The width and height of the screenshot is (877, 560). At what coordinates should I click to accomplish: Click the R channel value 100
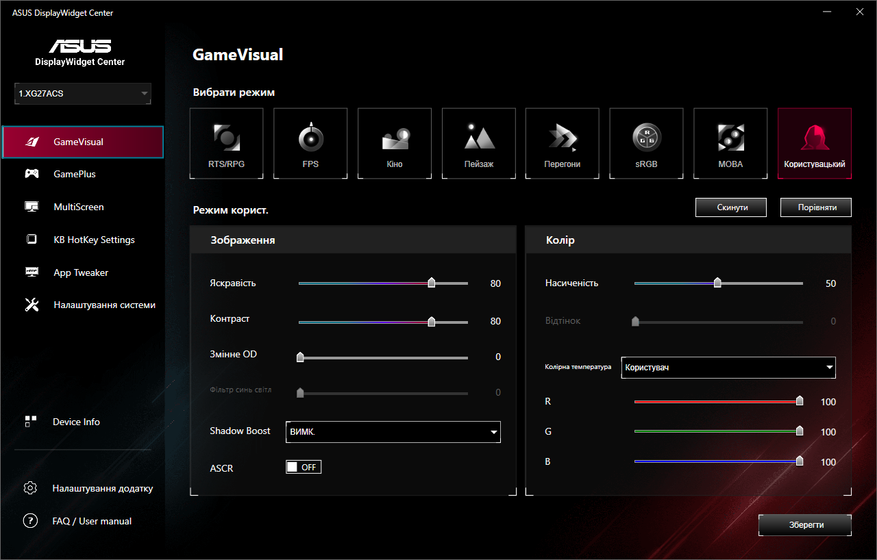coord(828,403)
